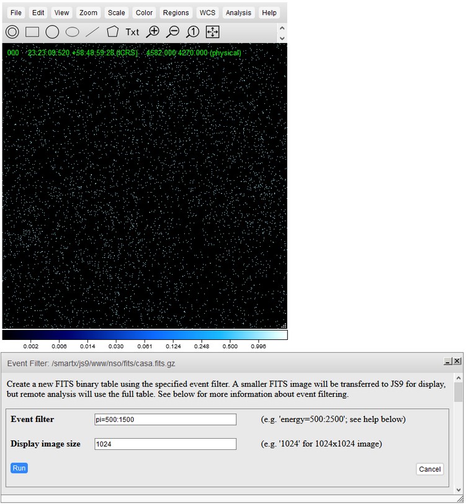Add a Txt text region

coord(132,32)
